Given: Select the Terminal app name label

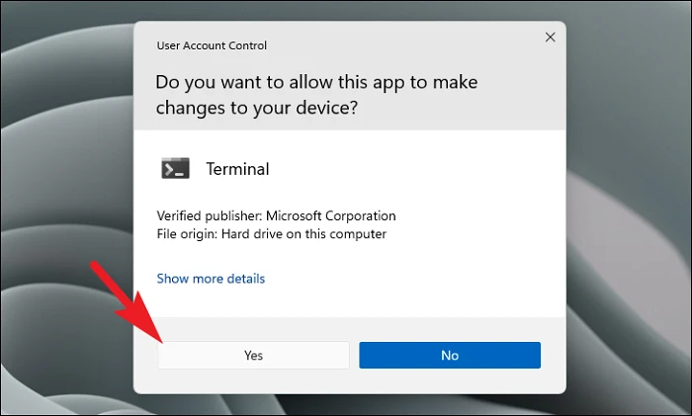Looking at the screenshot, I should click(x=237, y=169).
